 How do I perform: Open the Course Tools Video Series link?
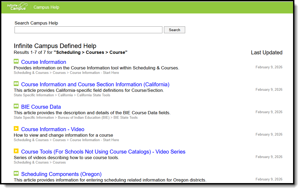coord(103,152)
